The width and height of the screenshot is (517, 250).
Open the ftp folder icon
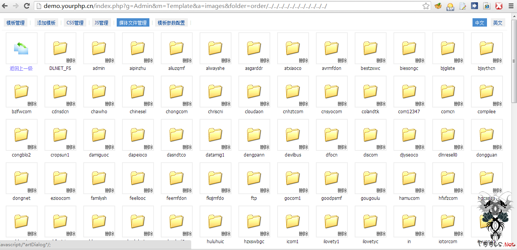click(254, 178)
